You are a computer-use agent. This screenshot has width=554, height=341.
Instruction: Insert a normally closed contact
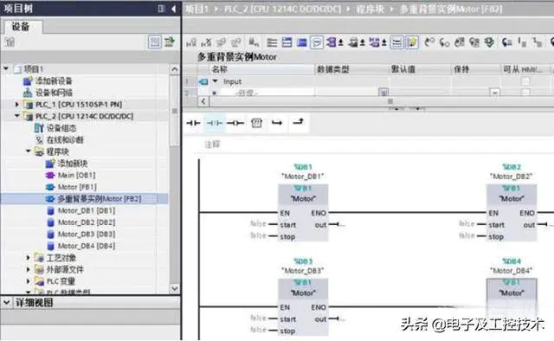214,123
